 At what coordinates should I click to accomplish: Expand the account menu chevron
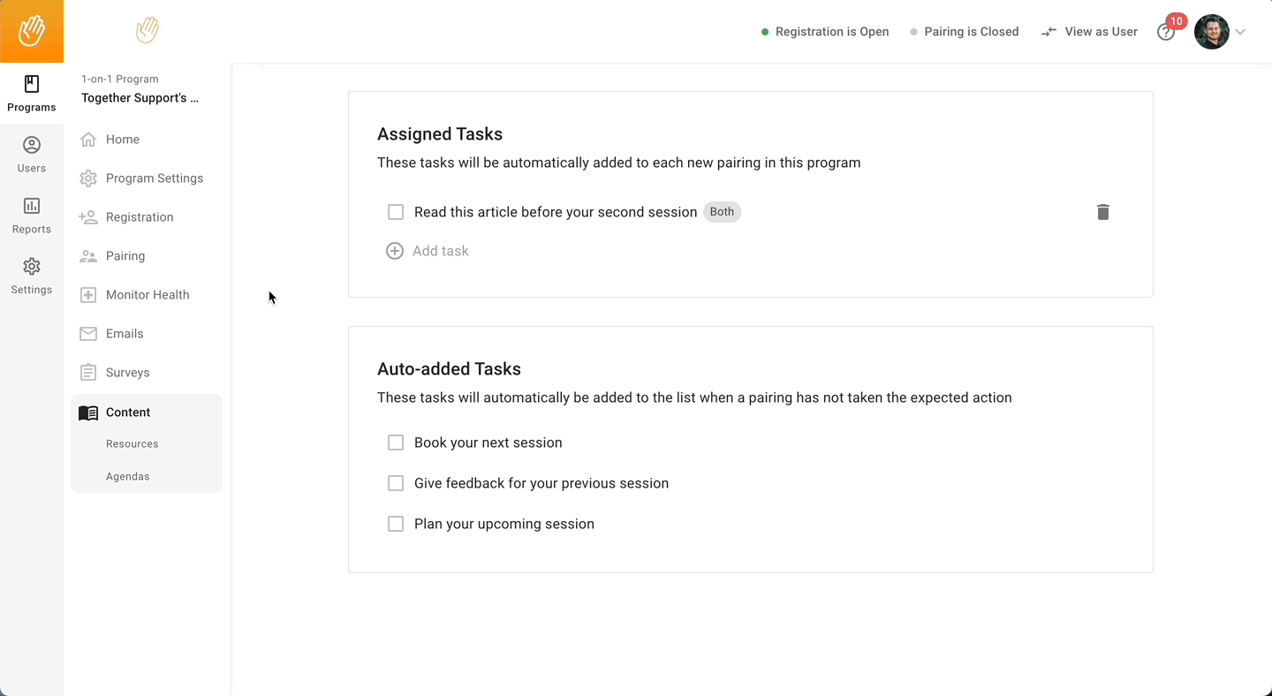point(1240,32)
